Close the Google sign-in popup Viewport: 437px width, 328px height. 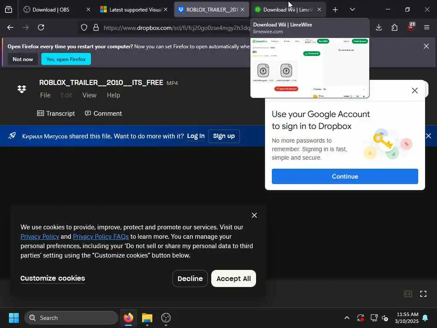tap(415, 91)
